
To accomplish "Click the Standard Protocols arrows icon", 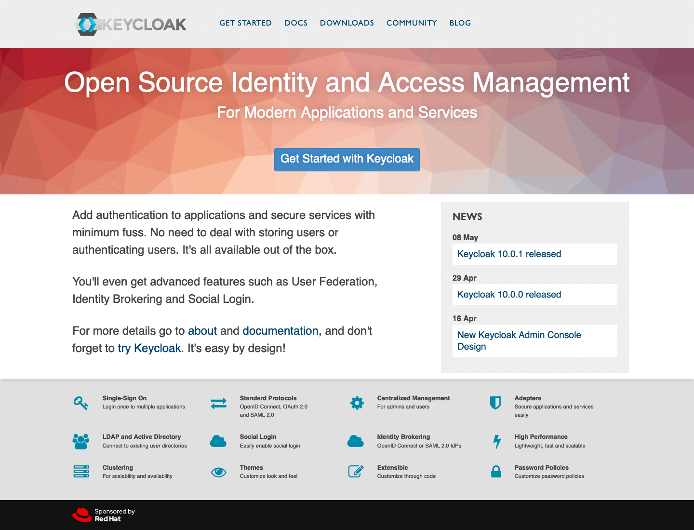I will [x=218, y=403].
